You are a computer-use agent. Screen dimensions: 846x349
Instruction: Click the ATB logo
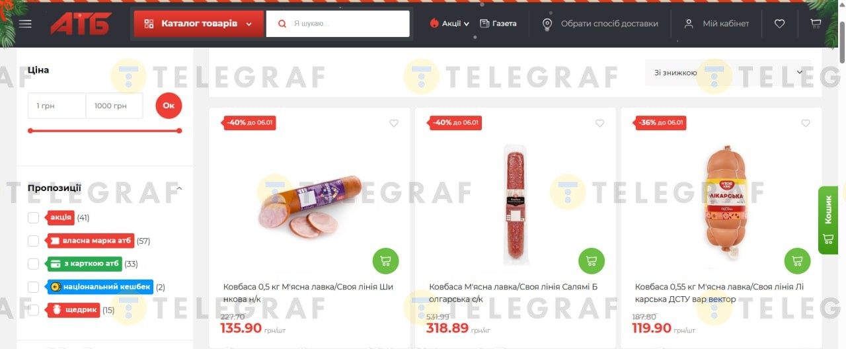(x=81, y=24)
